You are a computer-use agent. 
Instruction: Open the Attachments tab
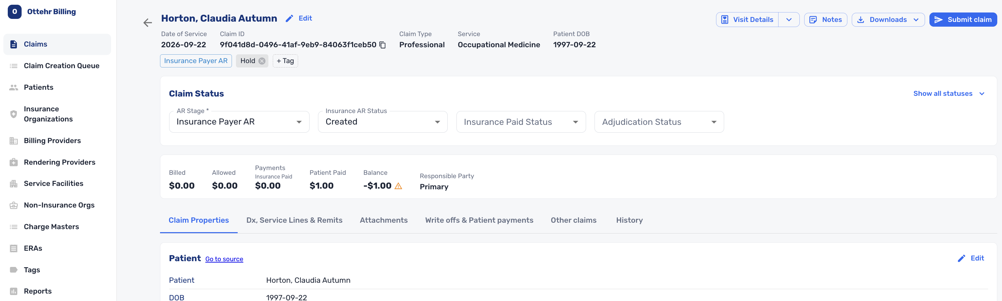384,220
